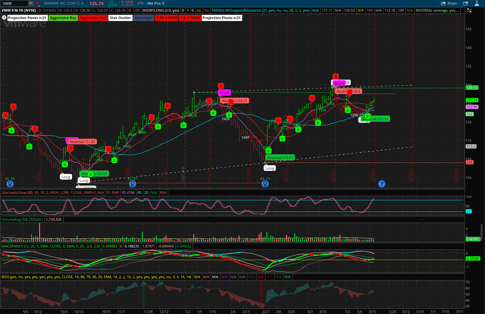Click the 0.80365 volume axis bubble
The height and width of the screenshot is (314, 485).
[472, 239]
